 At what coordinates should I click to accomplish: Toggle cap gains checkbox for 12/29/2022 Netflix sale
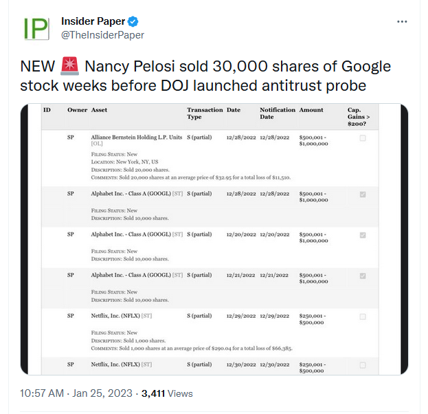(363, 316)
